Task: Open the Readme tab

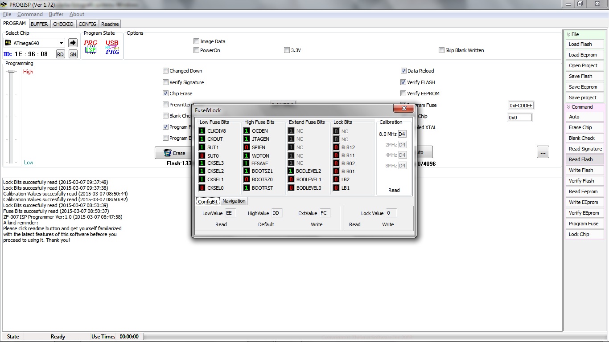Action: pyautogui.click(x=110, y=24)
